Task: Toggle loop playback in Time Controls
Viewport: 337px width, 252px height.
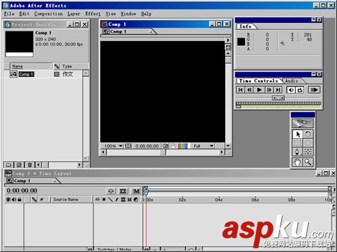Action: 300,90
